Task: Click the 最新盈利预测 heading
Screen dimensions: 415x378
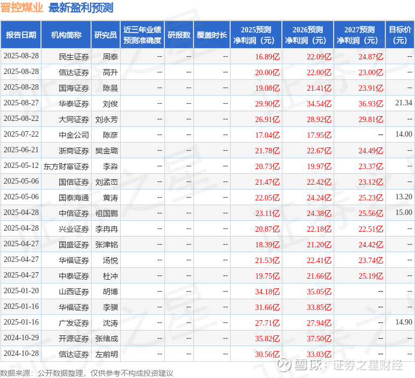Action: click(x=81, y=8)
